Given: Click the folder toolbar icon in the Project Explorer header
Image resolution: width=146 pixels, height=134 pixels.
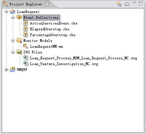Looking at the screenshot, I should coord(127,4).
